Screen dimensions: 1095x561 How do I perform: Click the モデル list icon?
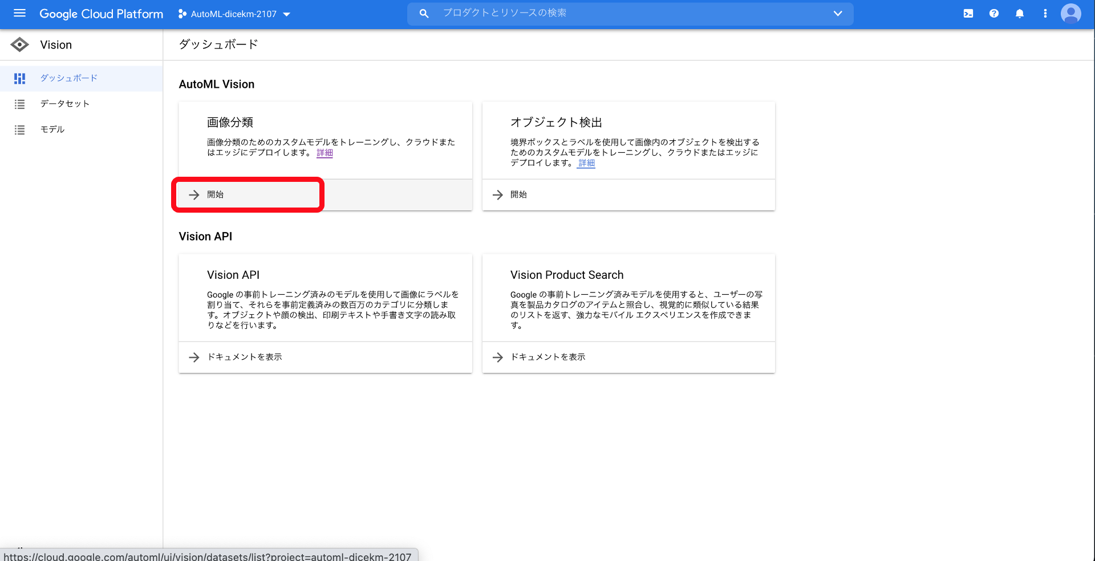click(x=19, y=129)
